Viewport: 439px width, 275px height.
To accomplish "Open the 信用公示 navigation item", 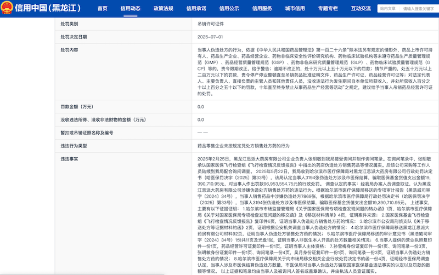I will pyautogui.click(x=229, y=9).
